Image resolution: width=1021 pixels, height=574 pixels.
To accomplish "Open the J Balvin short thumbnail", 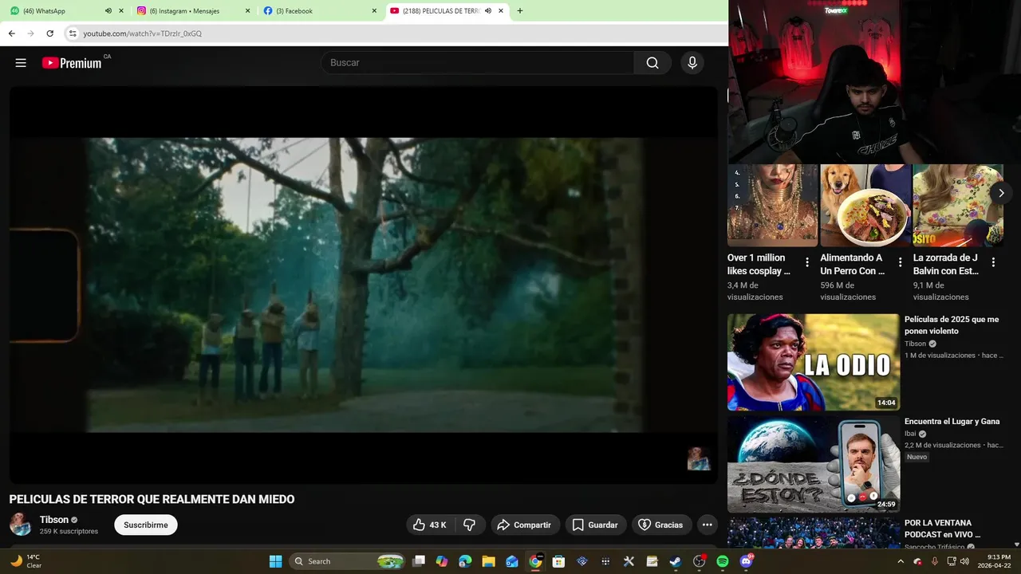I will (x=958, y=205).
